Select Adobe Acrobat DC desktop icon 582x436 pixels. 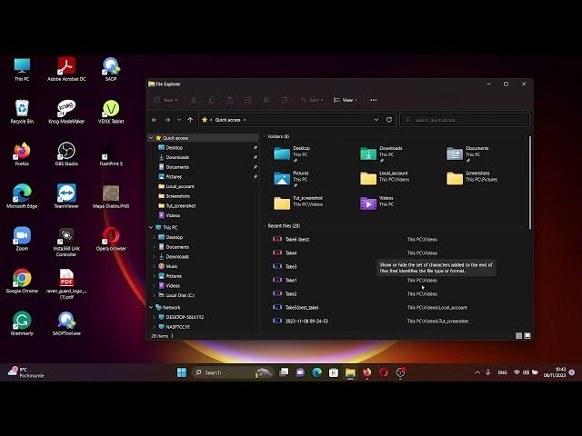[66, 69]
